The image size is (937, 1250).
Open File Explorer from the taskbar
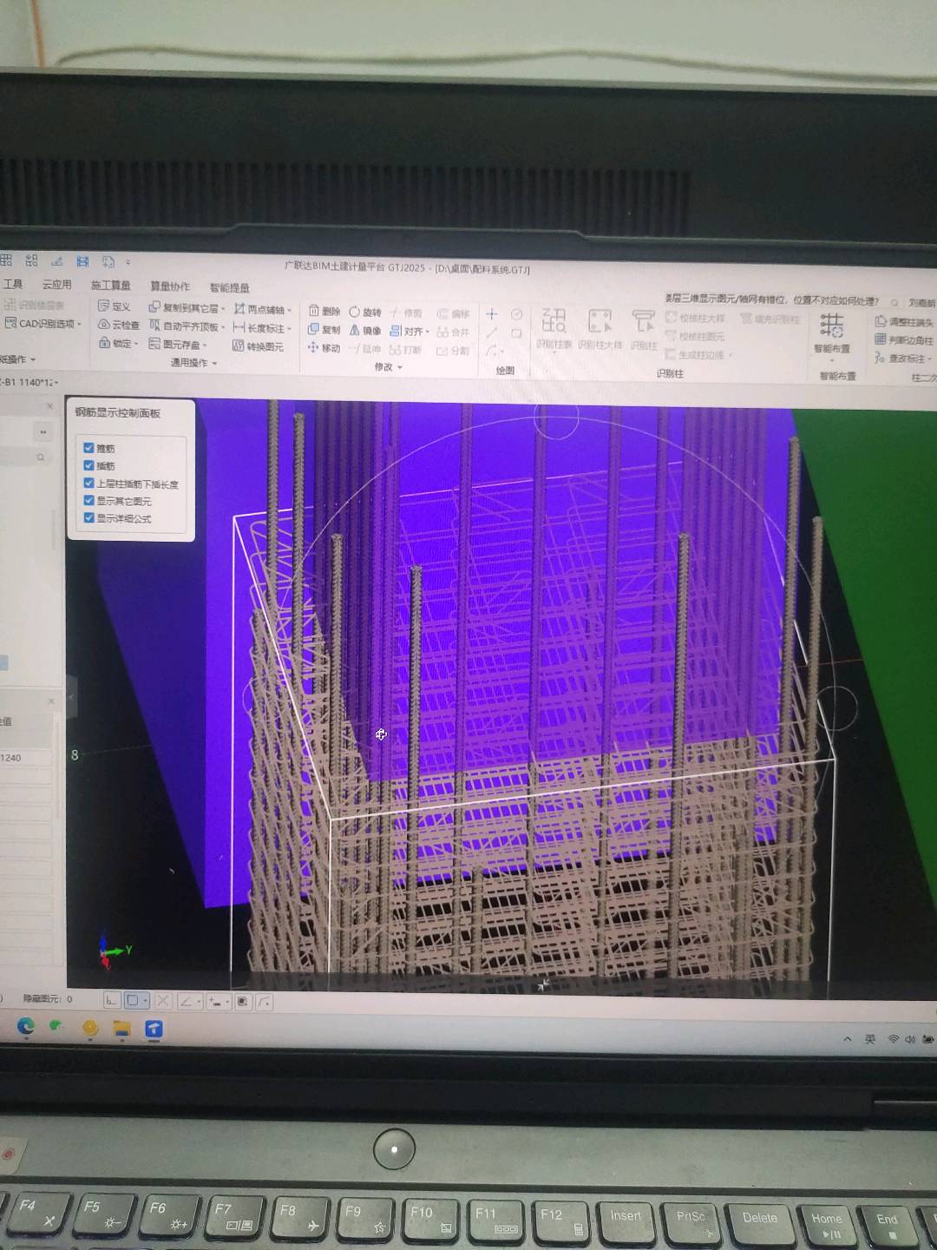[x=121, y=1029]
